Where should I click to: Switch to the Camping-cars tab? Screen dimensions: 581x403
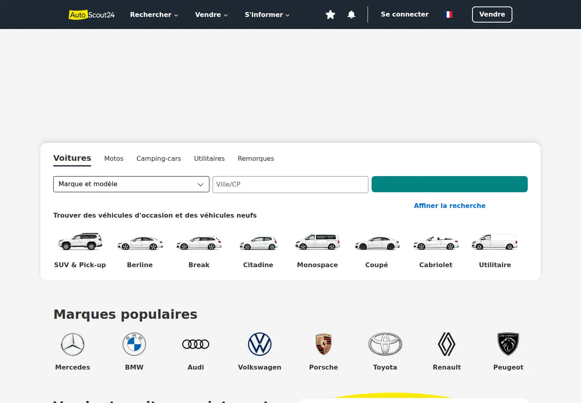click(159, 158)
